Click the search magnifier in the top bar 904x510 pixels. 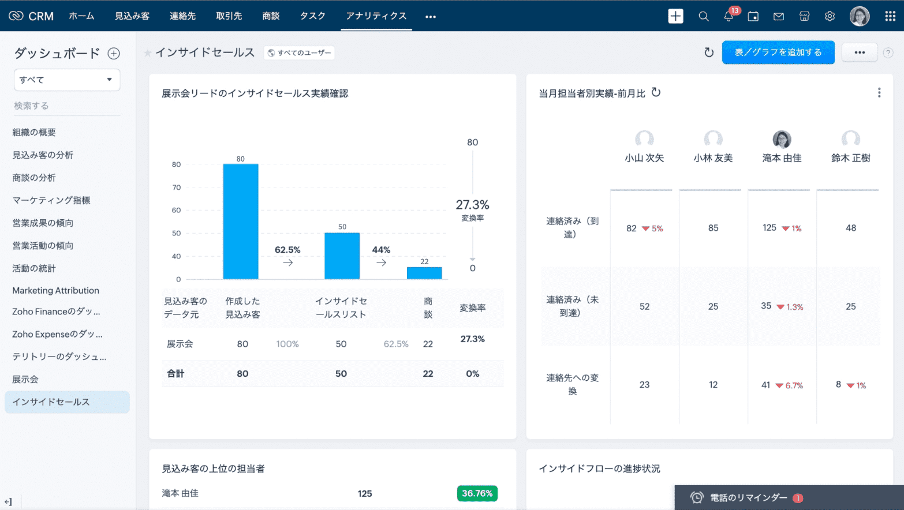(x=703, y=16)
